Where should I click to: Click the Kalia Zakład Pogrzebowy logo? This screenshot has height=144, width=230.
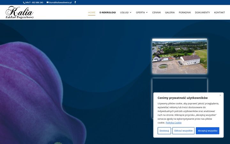tap(20, 12)
